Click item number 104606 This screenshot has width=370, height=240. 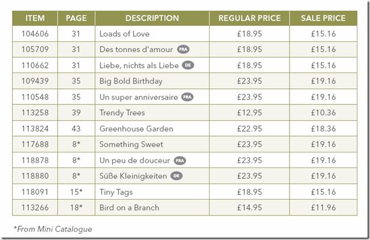point(35,34)
